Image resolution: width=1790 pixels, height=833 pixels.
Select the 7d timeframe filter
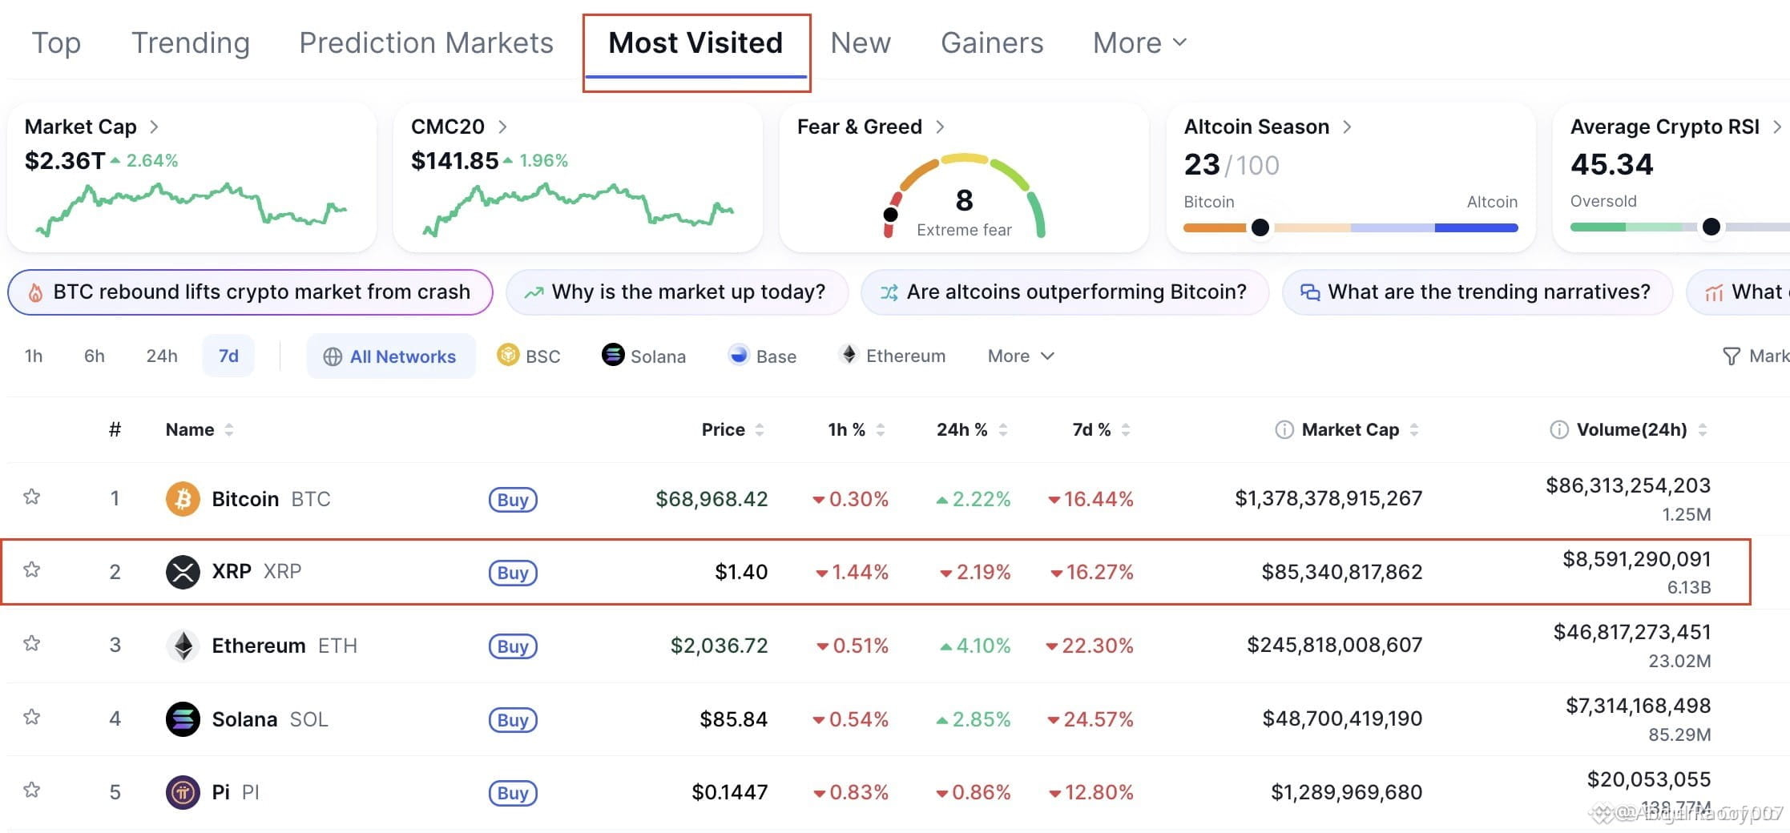point(228,356)
